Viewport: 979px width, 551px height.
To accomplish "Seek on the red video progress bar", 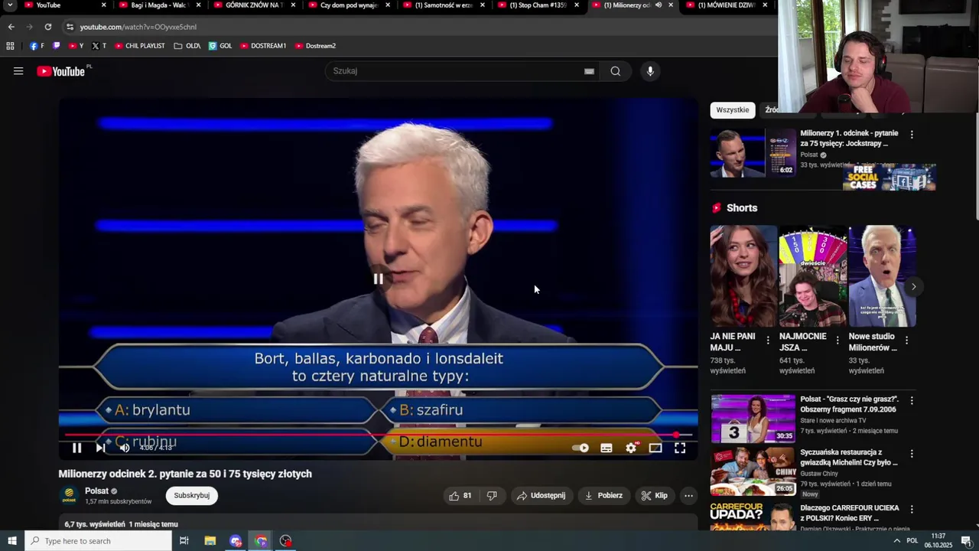I will point(378,435).
